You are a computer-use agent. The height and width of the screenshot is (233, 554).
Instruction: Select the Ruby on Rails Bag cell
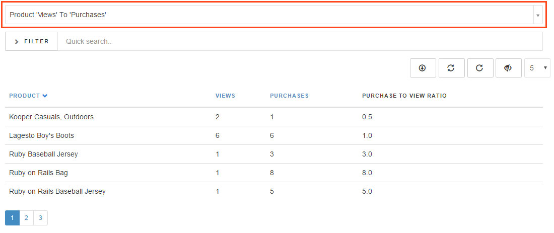click(38, 173)
